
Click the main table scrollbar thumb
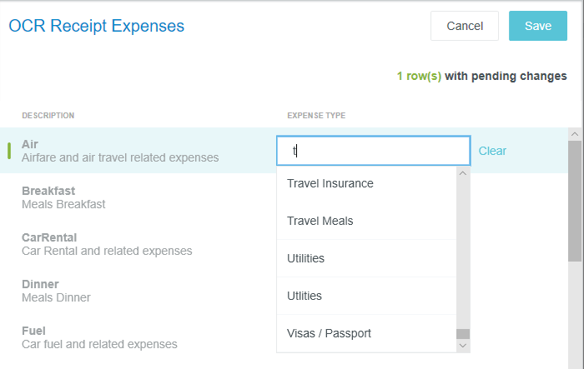click(575, 200)
